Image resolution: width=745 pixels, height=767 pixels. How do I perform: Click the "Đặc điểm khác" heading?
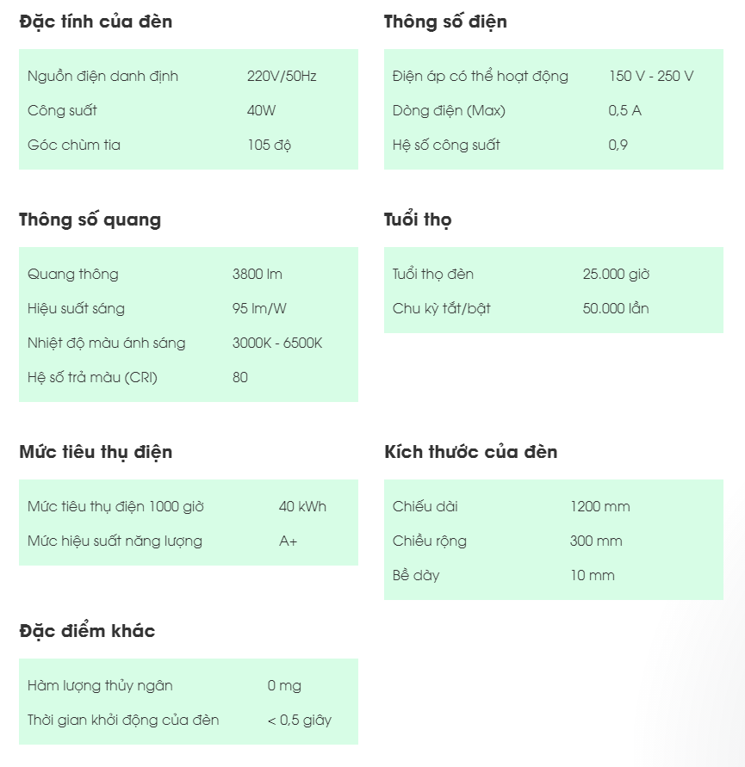87,632
